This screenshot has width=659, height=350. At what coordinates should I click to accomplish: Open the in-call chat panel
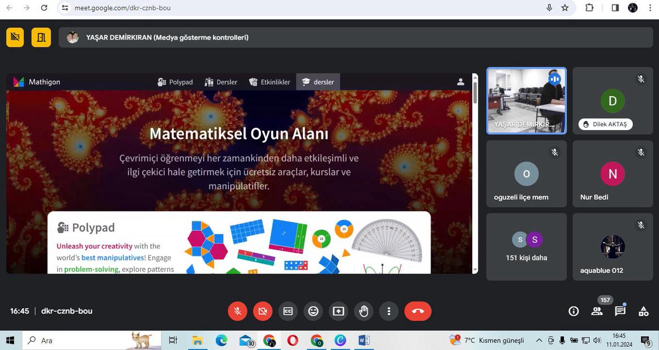click(620, 311)
